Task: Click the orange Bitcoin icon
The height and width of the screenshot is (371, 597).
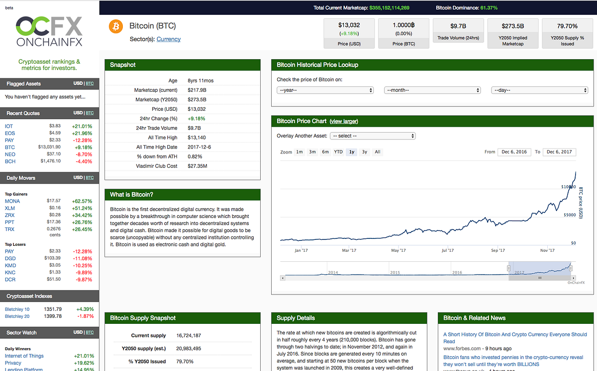Action: point(116,26)
